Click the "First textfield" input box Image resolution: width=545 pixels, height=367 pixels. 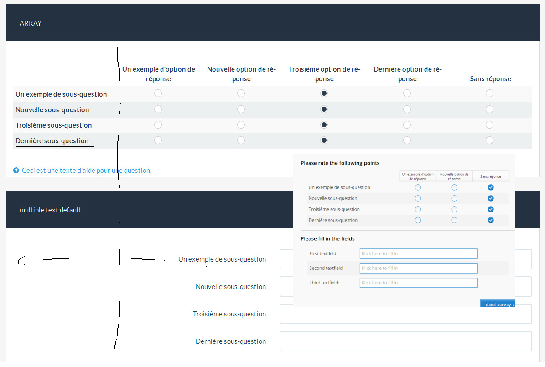point(418,254)
